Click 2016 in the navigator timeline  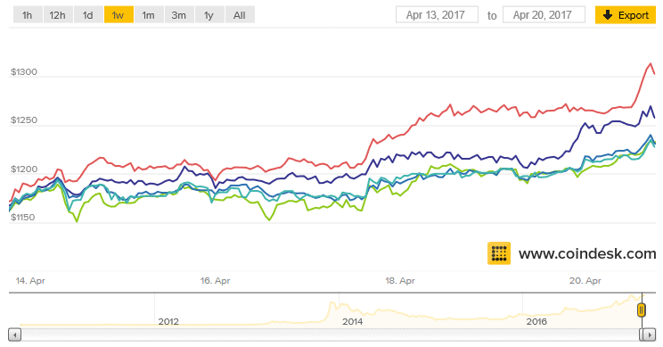[x=536, y=322]
